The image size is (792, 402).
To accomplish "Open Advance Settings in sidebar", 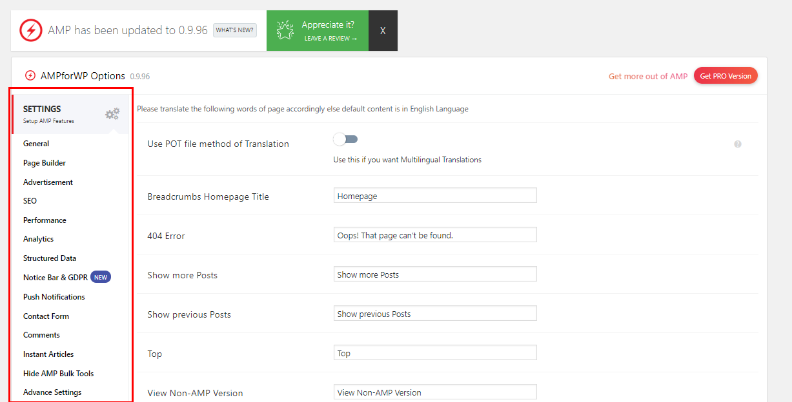I will point(52,392).
